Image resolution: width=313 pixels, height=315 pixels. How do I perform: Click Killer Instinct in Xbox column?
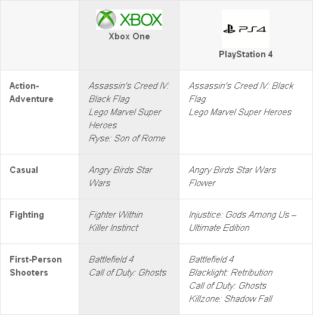(114, 228)
